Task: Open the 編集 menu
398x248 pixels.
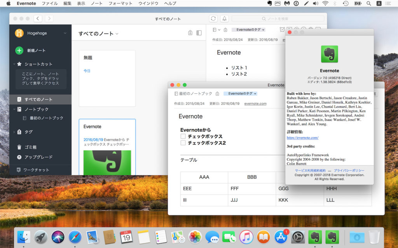Action: click(x=67, y=3)
